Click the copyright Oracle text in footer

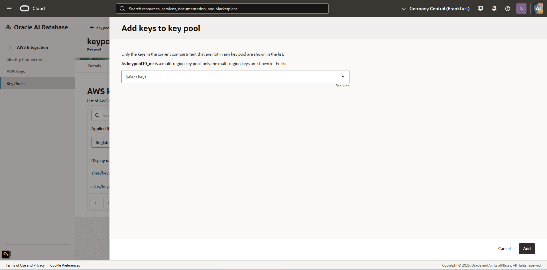pos(492,265)
